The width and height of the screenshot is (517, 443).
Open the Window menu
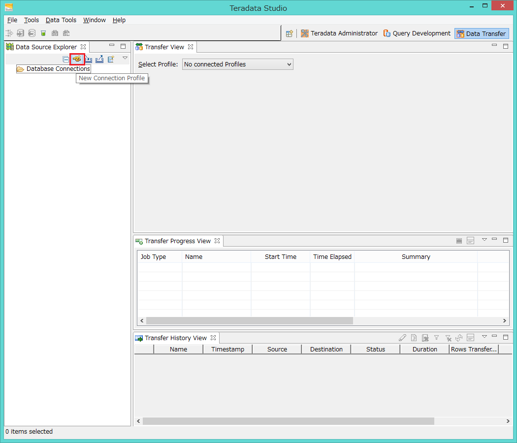(x=95, y=20)
